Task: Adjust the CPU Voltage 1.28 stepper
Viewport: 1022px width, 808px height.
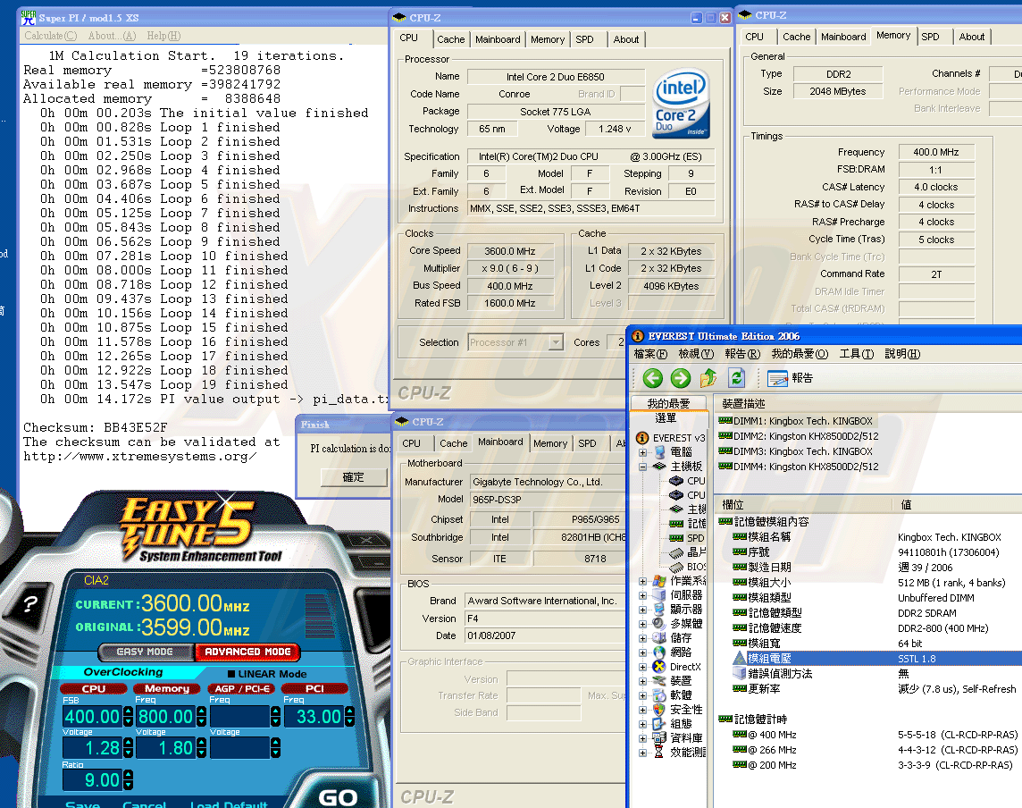Action: (127, 747)
